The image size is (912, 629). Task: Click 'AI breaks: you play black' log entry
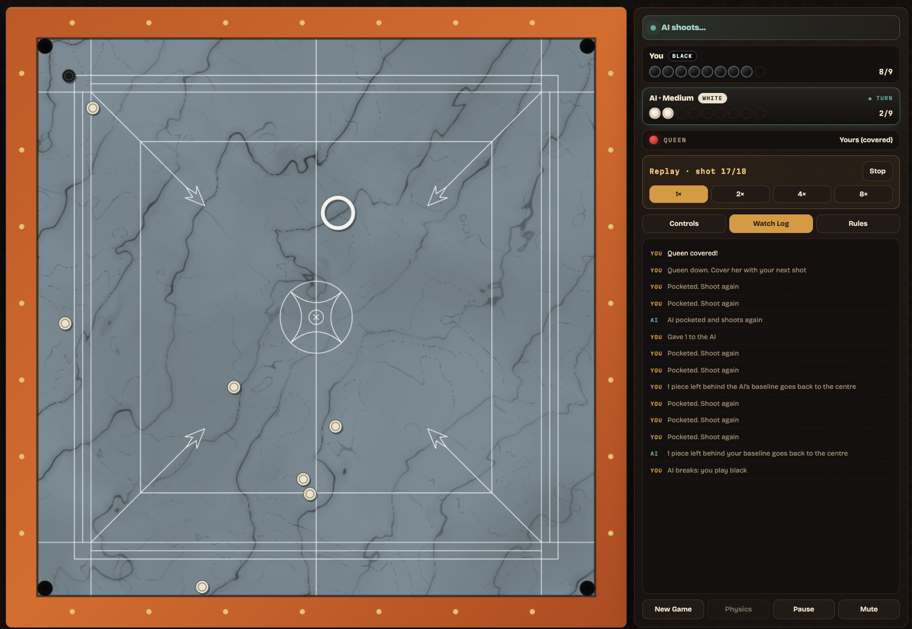pyautogui.click(x=771, y=470)
